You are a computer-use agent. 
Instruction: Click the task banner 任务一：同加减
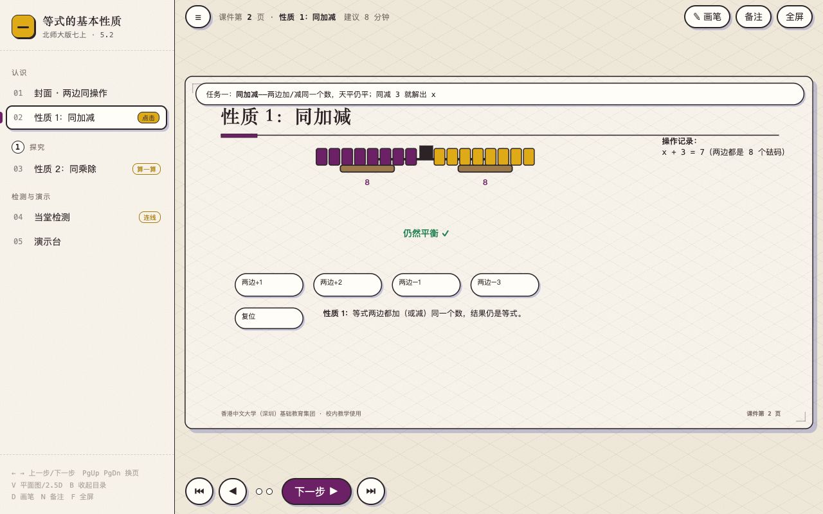pos(500,94)
